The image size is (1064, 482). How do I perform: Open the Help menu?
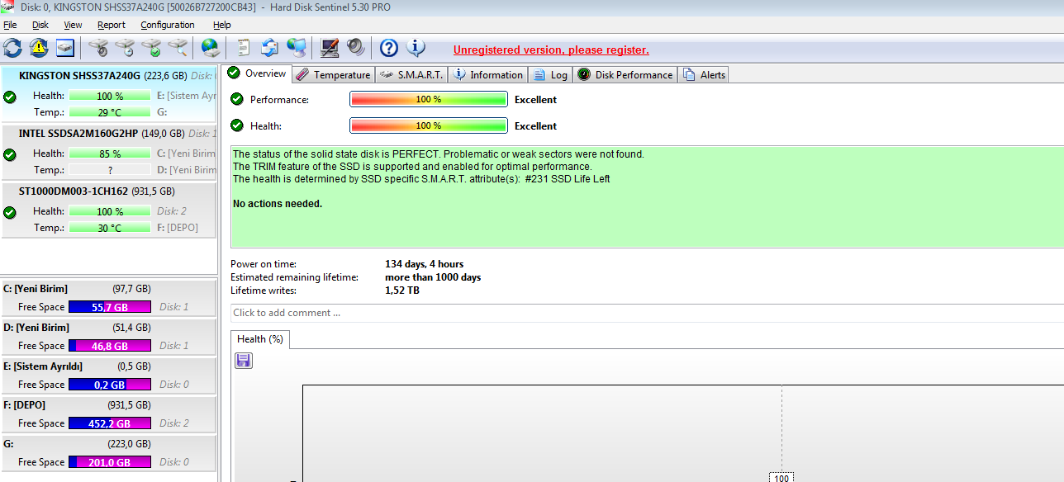(222, 25)
